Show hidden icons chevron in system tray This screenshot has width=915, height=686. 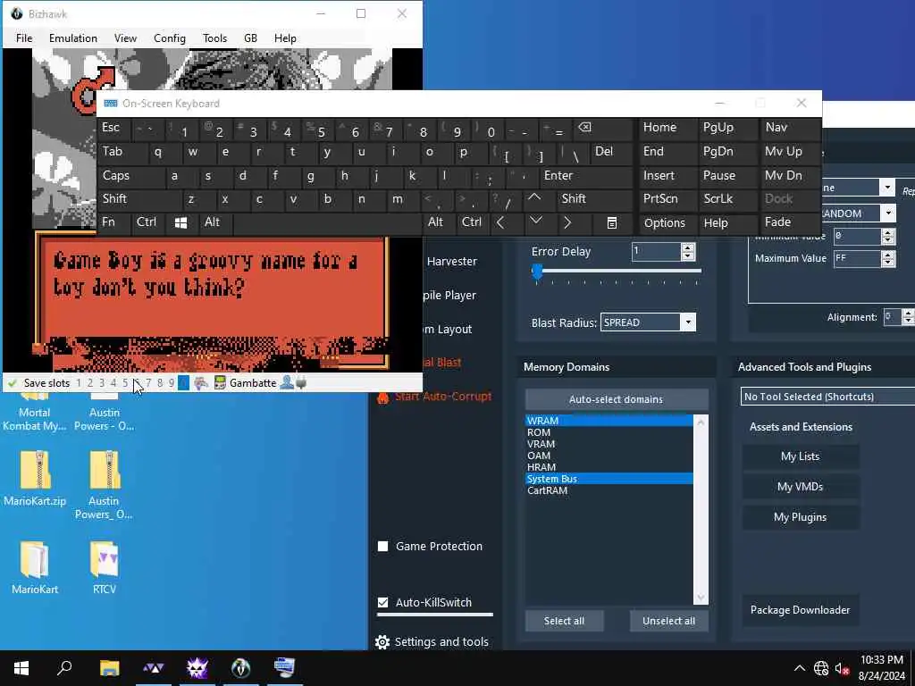[x=800, y=668]
